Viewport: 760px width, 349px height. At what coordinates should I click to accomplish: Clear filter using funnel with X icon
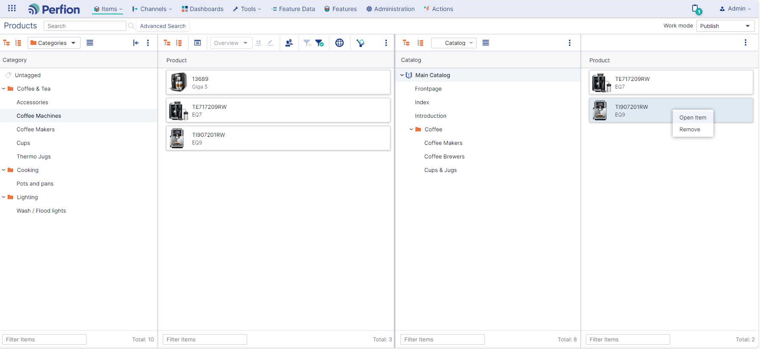[307, 43]
